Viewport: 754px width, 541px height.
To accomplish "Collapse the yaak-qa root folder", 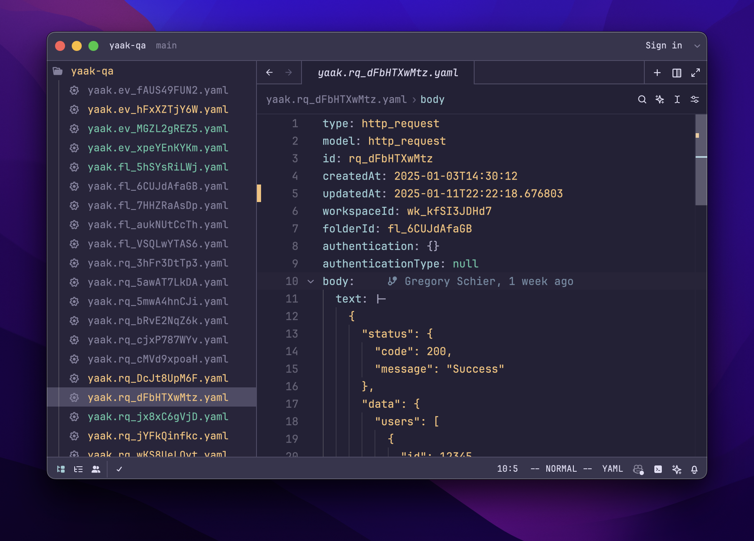I will [58, 71].
